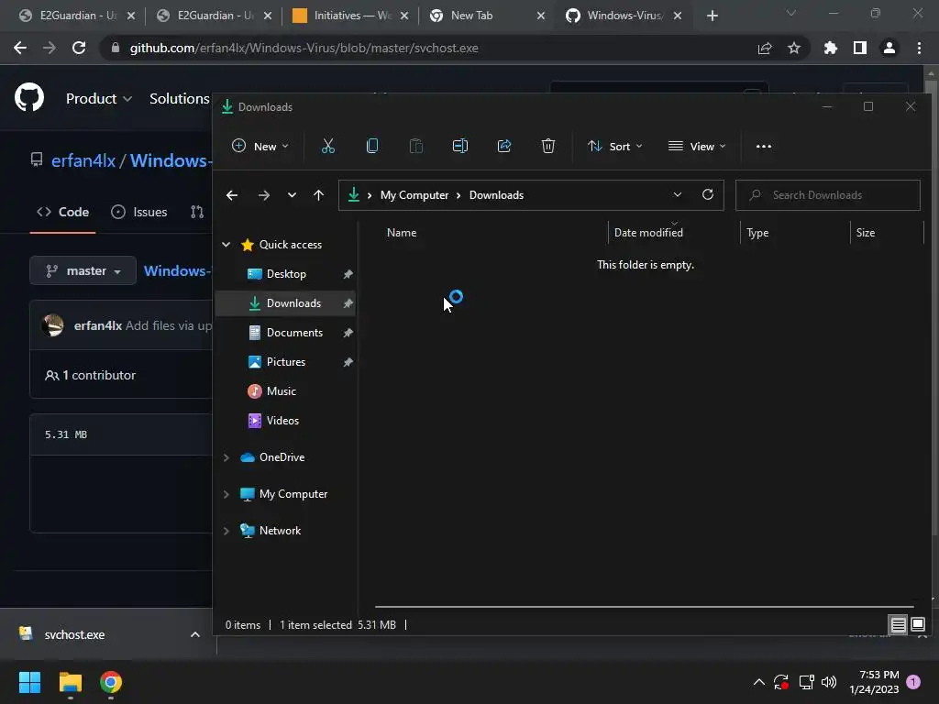This screenshot has width=939, height=704.
Task: Expand GitHub Product menu
Action: (98, 99)
